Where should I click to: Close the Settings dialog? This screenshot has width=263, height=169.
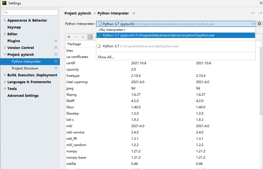point(261,3)
